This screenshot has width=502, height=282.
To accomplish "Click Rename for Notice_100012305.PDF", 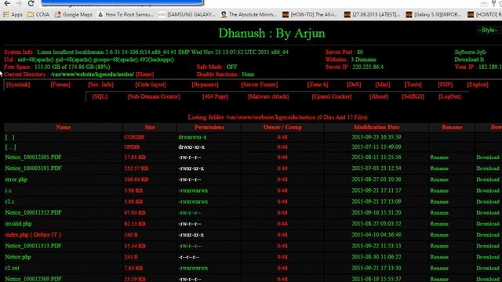I will coord(439,157).
